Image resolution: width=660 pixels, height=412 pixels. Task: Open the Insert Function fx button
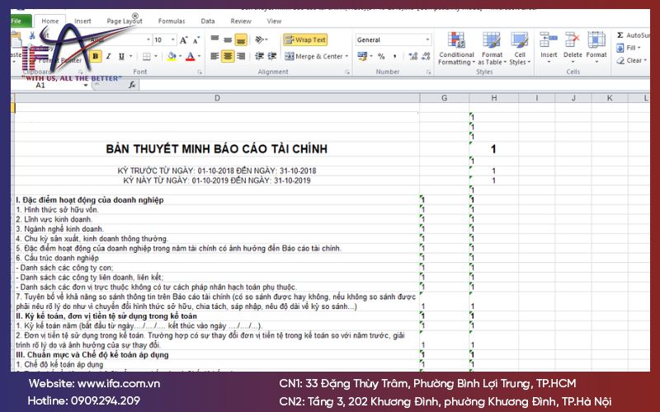click(x=132, y=85)
